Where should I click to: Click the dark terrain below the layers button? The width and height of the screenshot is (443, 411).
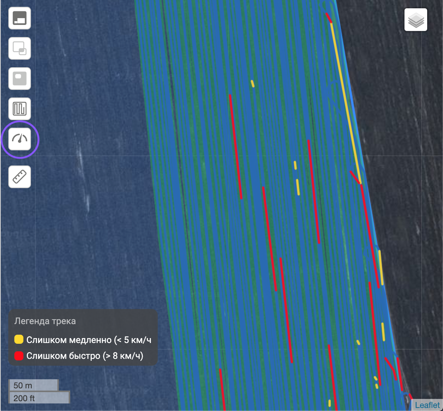coord(408,113)
